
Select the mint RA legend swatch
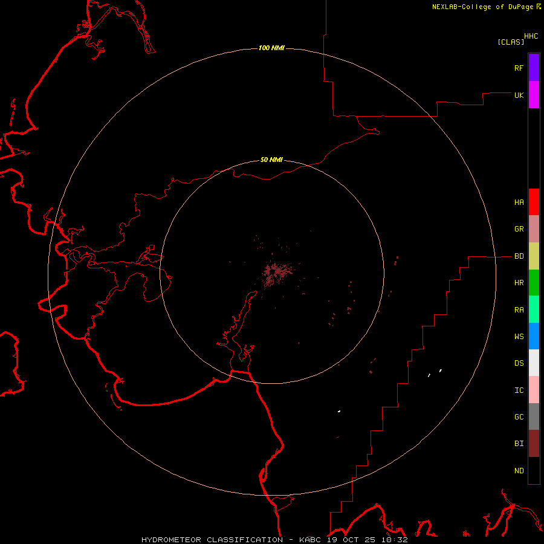pyautogui.click(x=534, y=309)
